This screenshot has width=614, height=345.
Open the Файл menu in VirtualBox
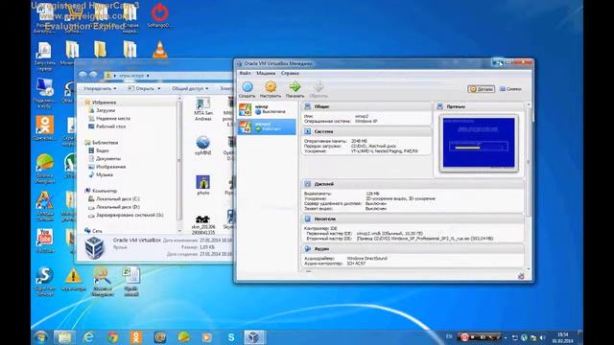[x=246, y=73]
